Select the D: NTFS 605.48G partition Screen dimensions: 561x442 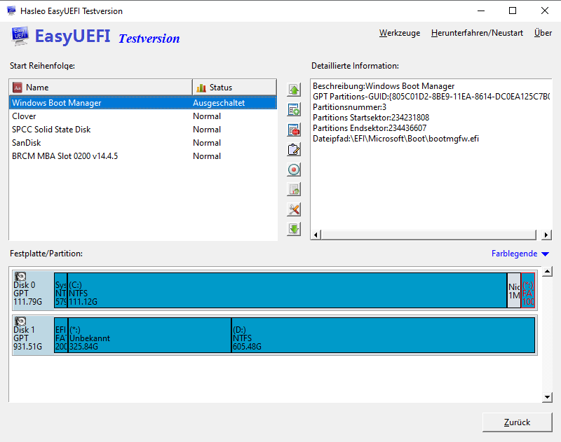(x=383, y=335)
